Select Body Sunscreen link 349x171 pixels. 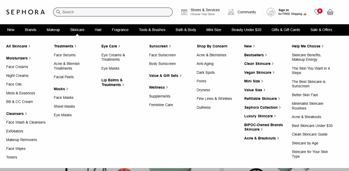[x=162, y=63]
